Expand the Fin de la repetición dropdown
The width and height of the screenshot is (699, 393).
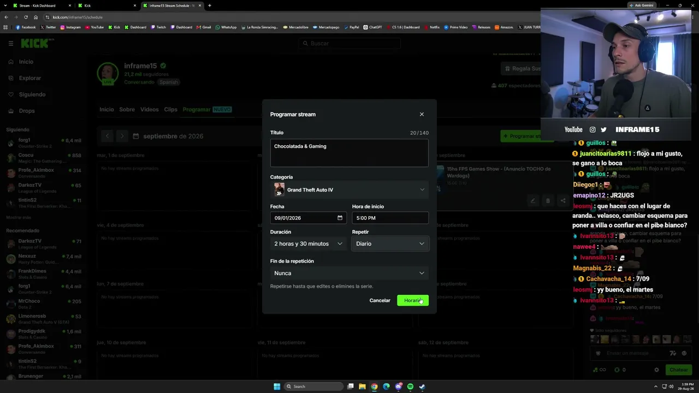[349, 273]
